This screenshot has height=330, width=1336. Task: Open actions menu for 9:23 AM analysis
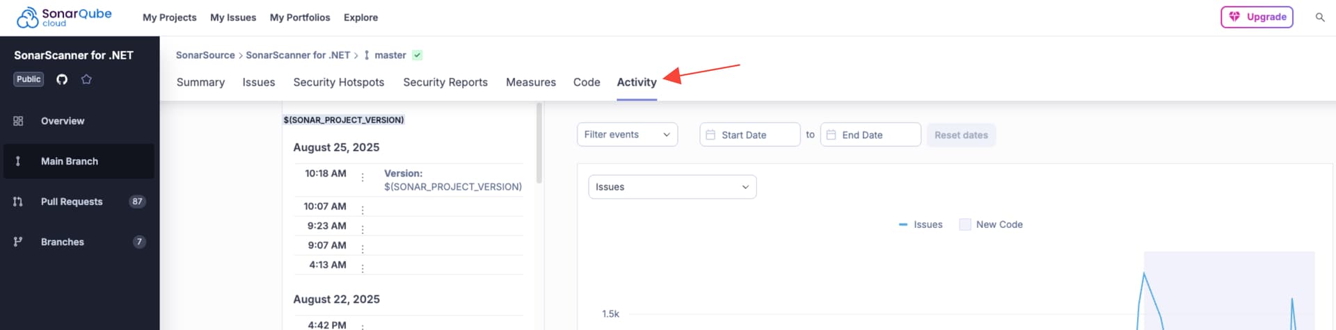[363, 229]
